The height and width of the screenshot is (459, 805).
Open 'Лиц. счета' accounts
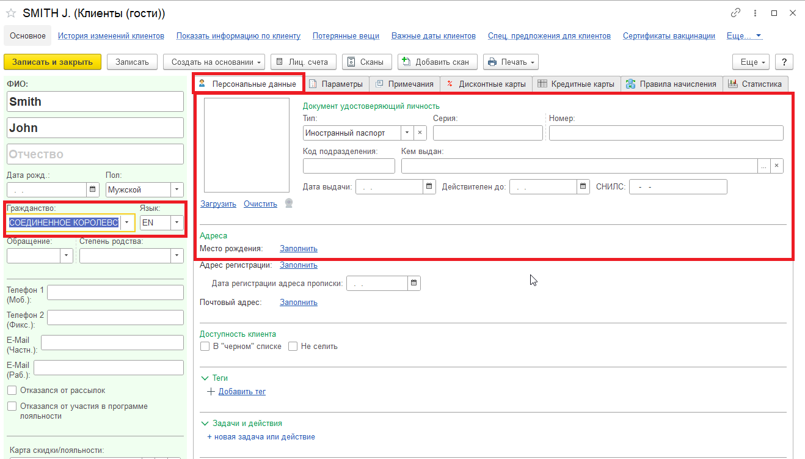pyautogui.click(x=303, y=62)
